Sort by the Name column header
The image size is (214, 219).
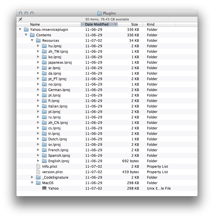tap(49, 24)
